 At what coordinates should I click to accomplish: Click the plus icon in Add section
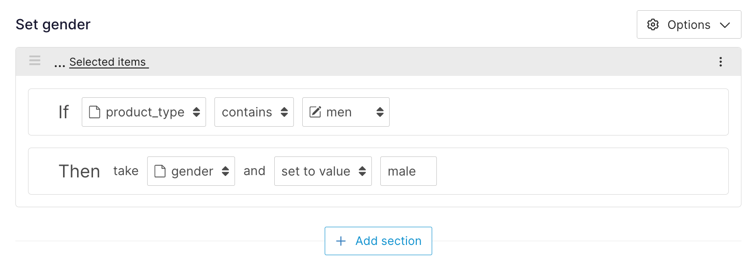pyautogui.click(x=341, y=241)
